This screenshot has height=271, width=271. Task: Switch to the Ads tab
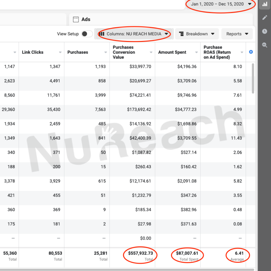pyautogui.click(x=86, y=19)
